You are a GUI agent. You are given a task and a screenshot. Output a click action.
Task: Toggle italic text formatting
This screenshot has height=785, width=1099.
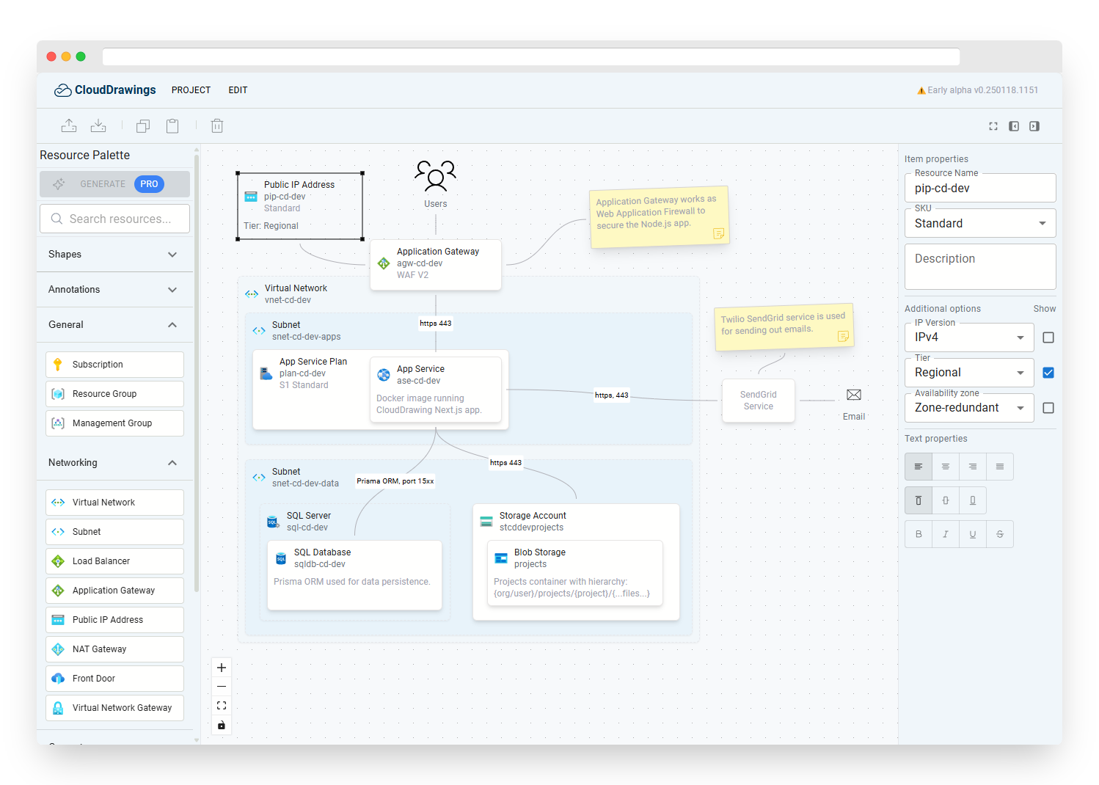pyautogui.click(x=946, y=534)
